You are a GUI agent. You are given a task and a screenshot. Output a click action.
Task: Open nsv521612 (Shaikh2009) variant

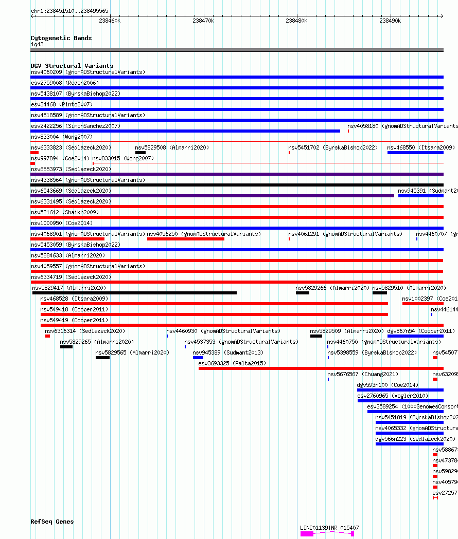(65, 212)
